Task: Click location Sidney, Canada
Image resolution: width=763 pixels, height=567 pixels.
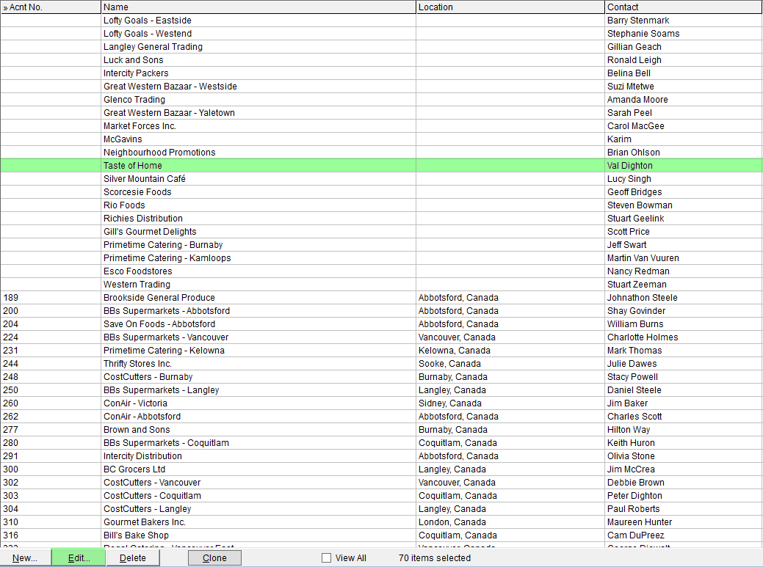Action: pos(450,403)
